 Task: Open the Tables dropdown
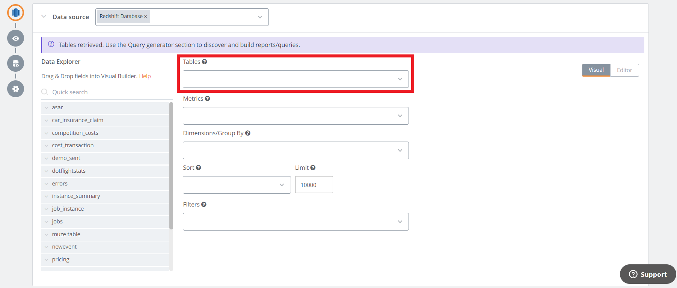[x=296, y=79]
